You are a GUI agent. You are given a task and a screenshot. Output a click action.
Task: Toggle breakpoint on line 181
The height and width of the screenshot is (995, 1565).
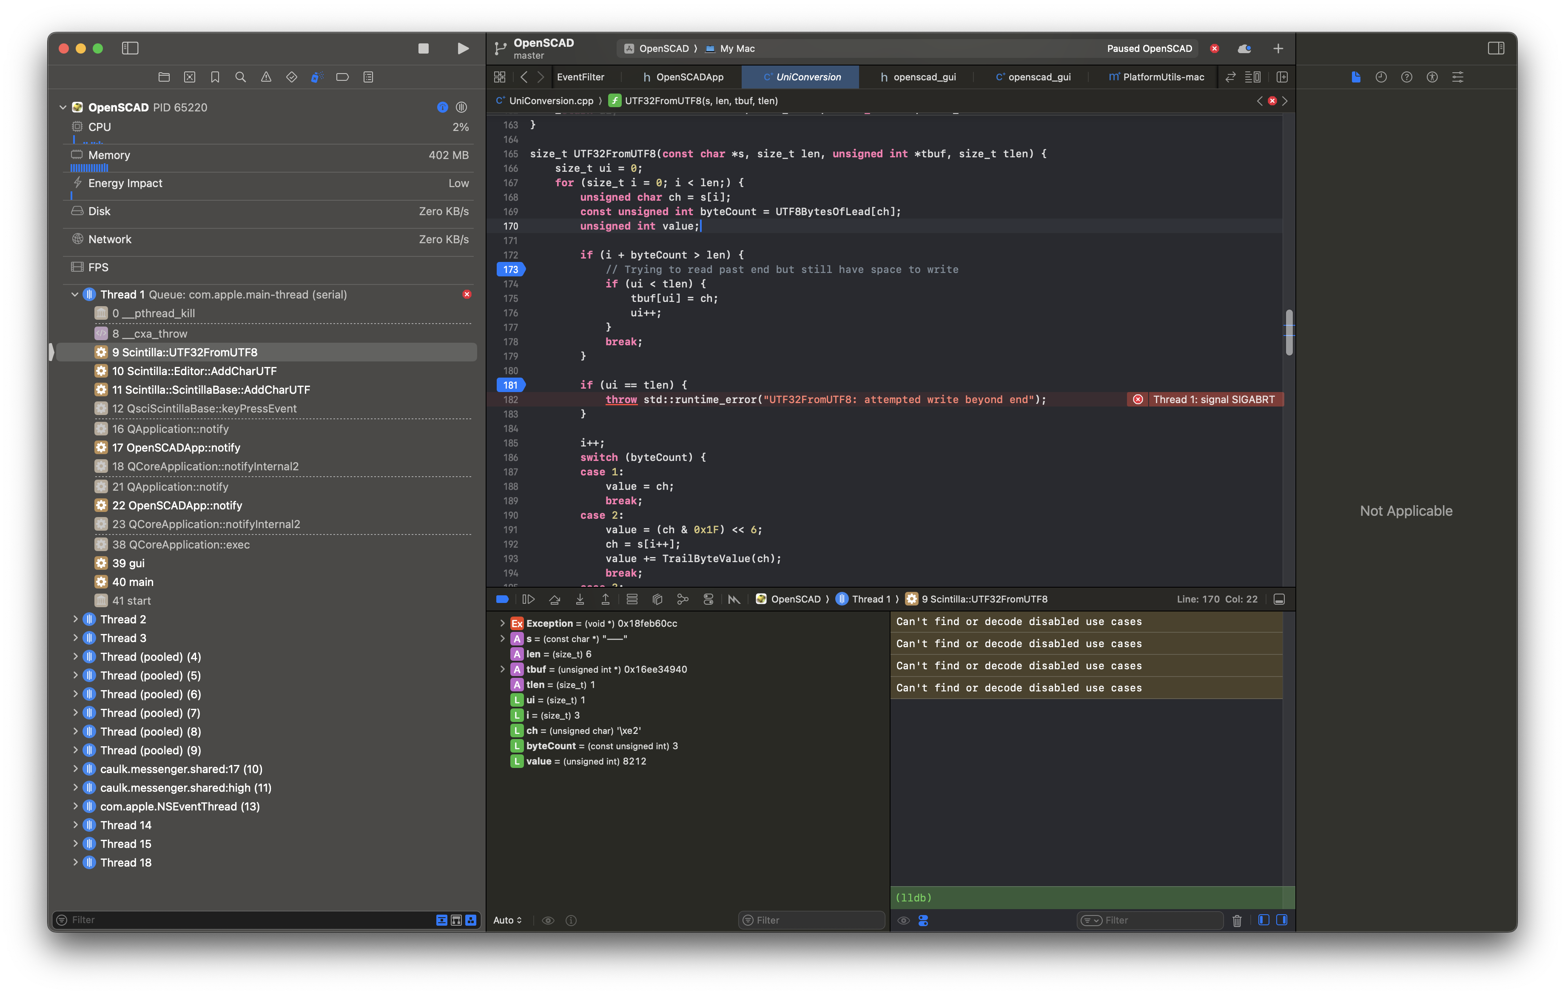coord(511,385)
